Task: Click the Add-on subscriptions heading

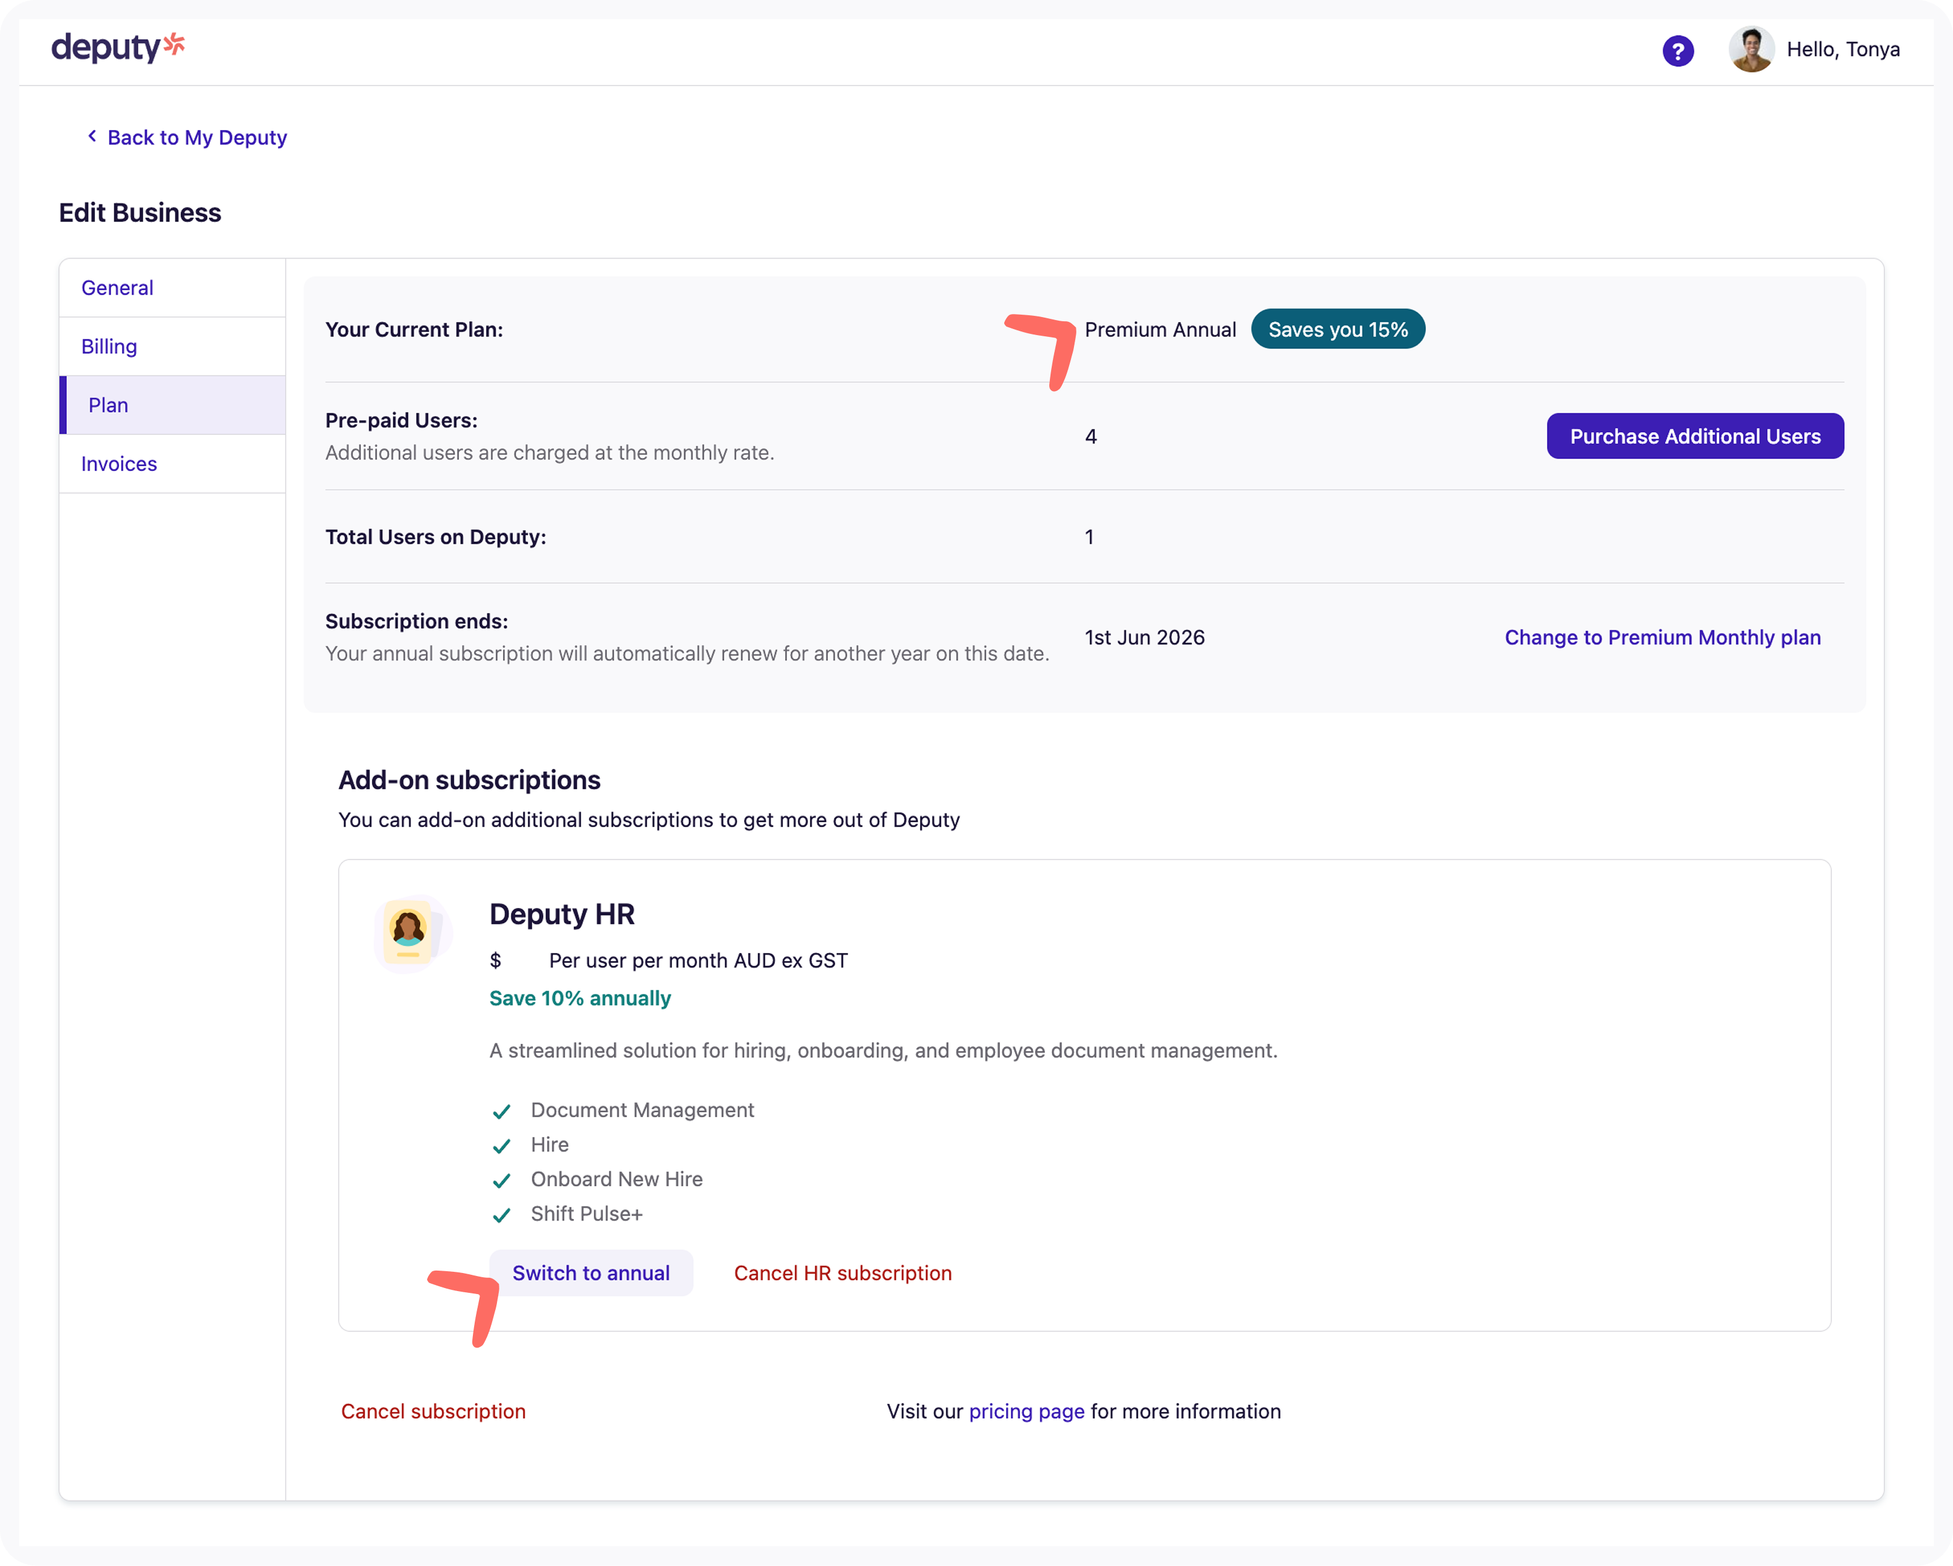Action: [469, 781]
